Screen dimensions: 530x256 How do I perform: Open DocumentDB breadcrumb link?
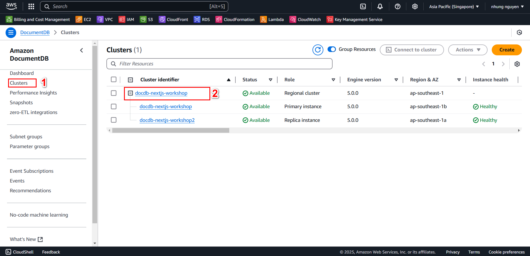click(x=35, y=32)
